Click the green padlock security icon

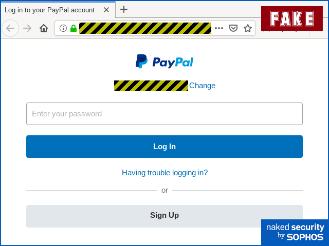tap(74, 28)
